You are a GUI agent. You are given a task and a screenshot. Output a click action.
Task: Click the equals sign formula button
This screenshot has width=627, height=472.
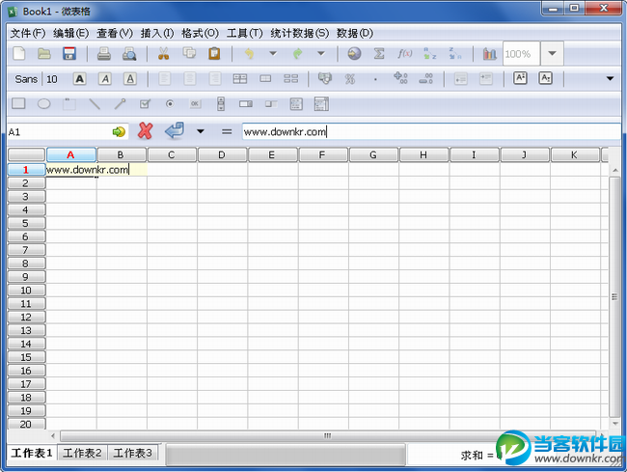(x=227, y=131)
